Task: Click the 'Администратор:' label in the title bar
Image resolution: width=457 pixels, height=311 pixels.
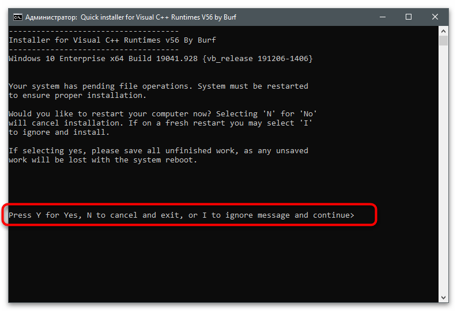Action: [x=51, y=17]
